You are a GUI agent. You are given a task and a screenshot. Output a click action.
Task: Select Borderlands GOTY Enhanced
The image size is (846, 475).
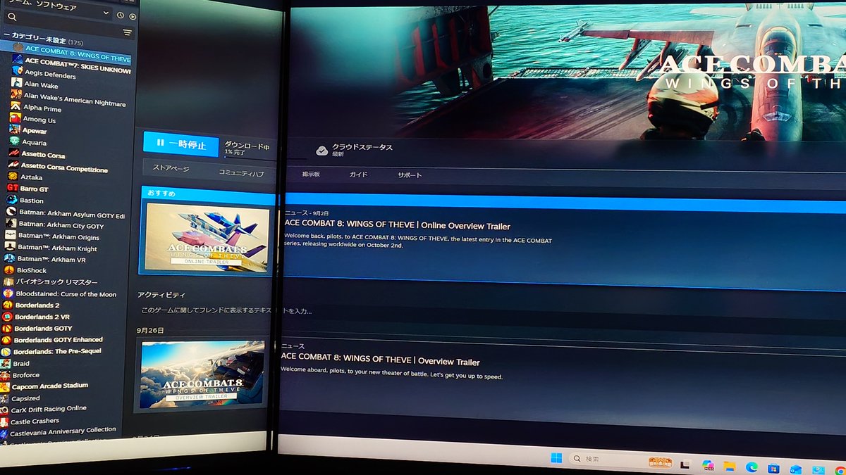[x=58, y=340]
